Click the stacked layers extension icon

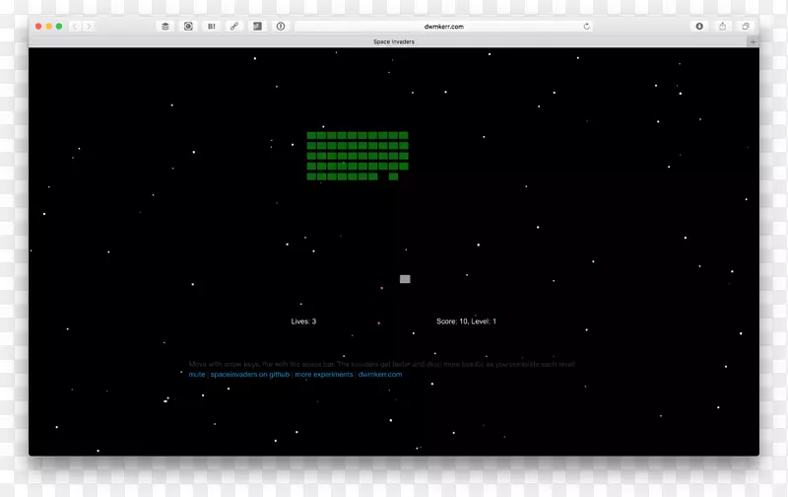tap(165, 27)
